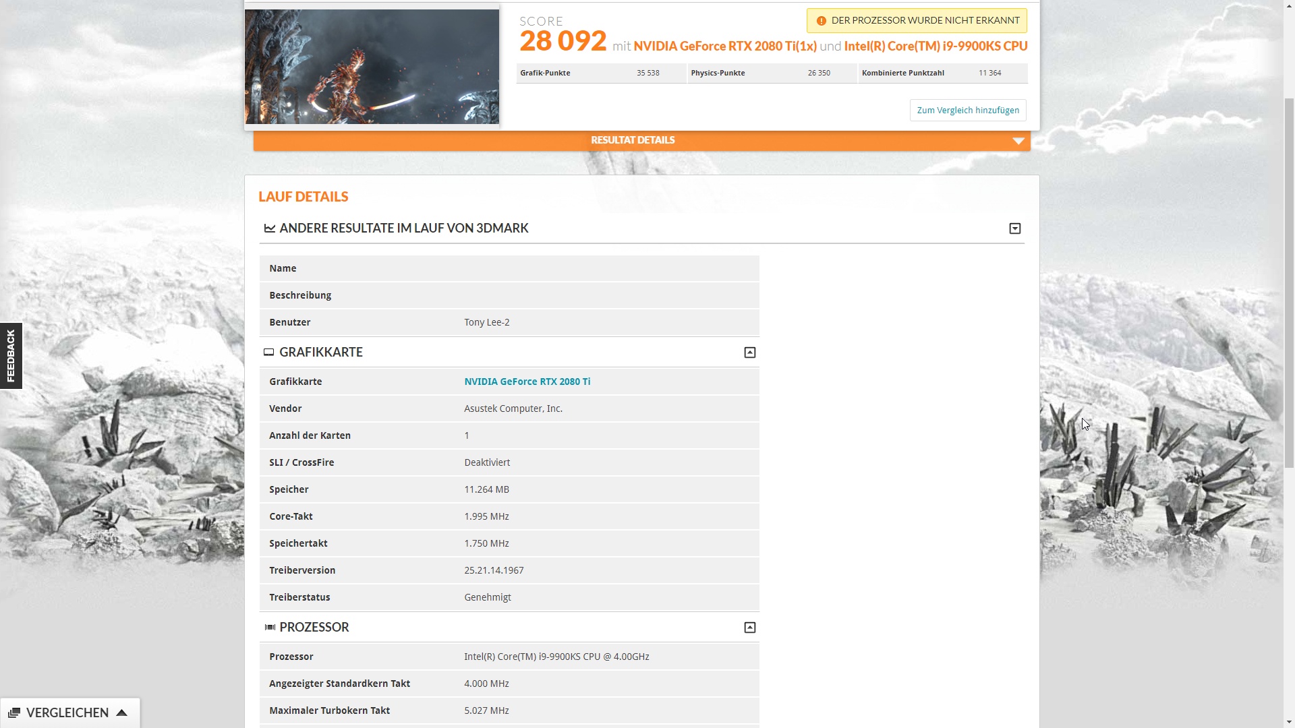Collapse the Prozessor section
The width and height of the screenshot is (1295, 728).
click(750, 628)
